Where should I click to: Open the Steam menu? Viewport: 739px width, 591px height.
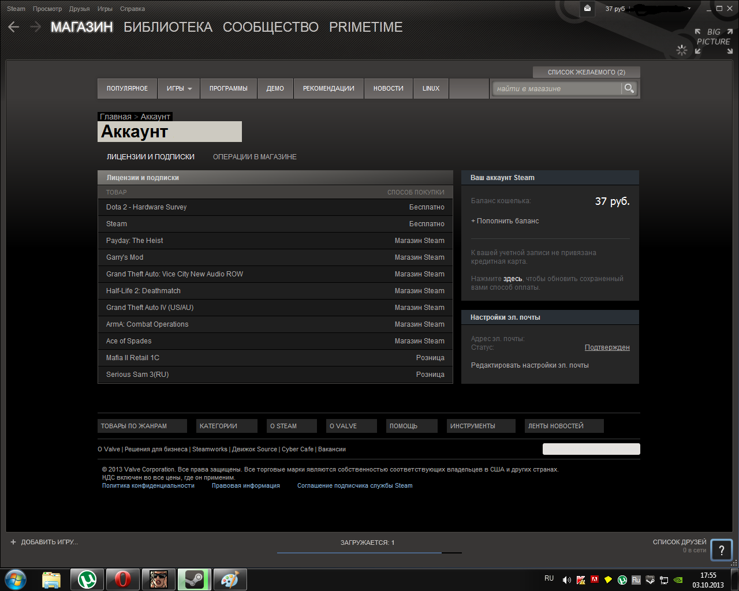pos(16,9)
